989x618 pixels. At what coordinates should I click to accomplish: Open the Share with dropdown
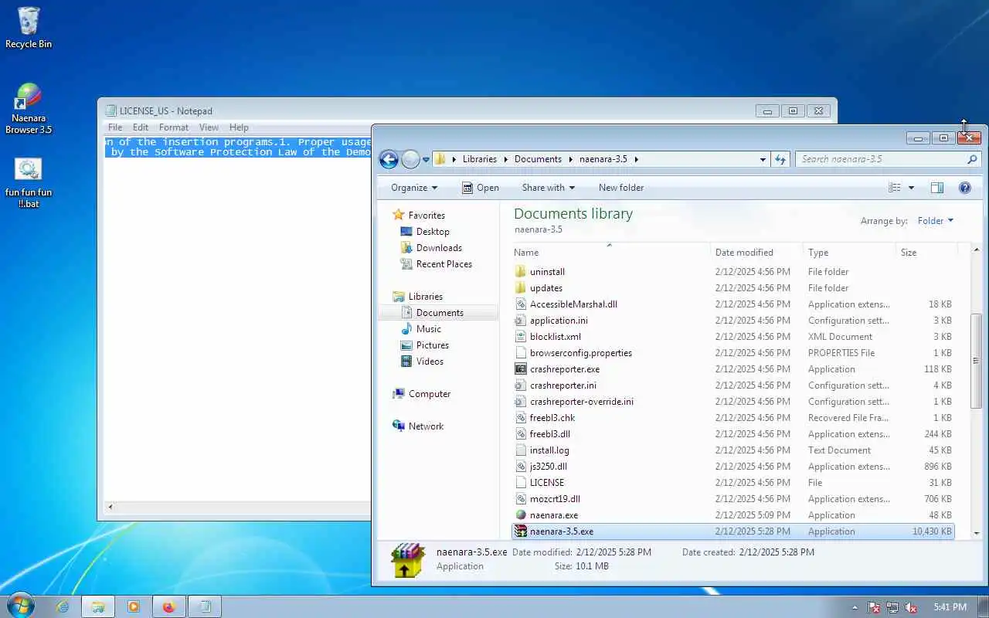tap(549, 188)
